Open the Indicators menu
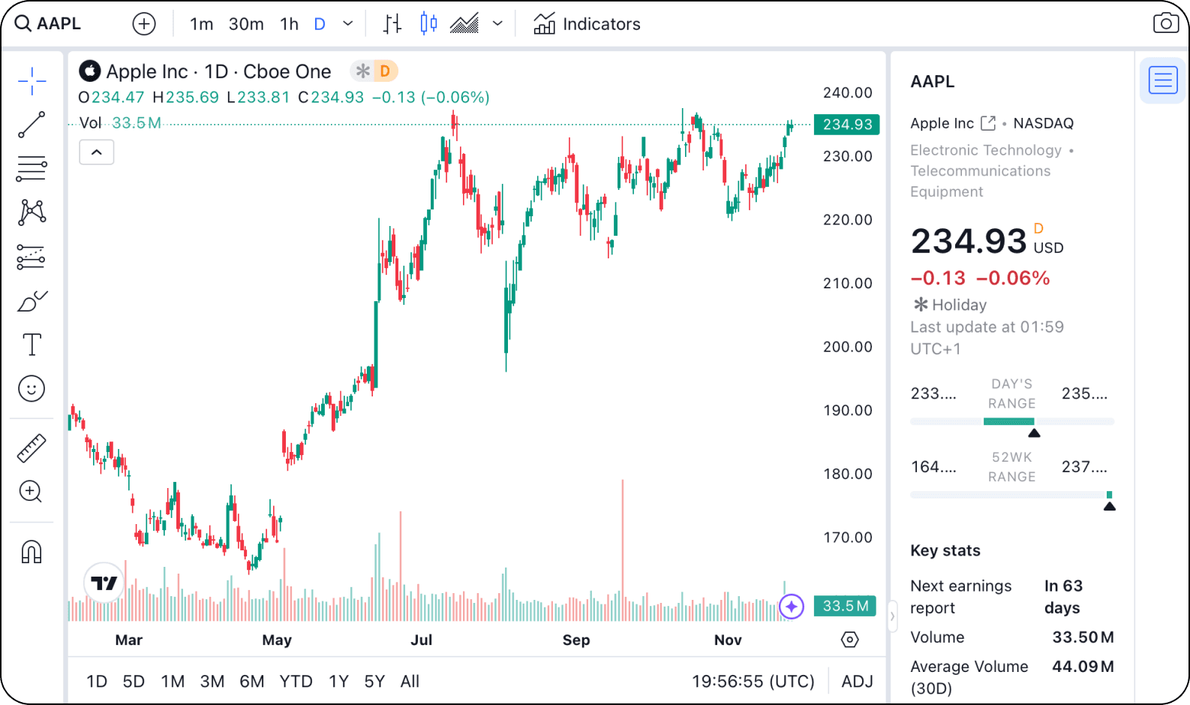Image resolution: width=1190 pixels, height=705 pixels. pos(587,24)
